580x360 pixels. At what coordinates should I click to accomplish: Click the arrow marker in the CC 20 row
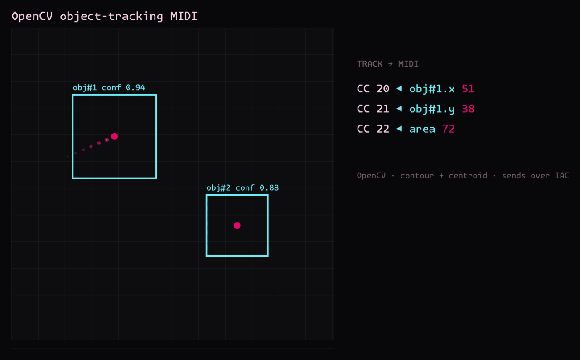click(399, 89)
